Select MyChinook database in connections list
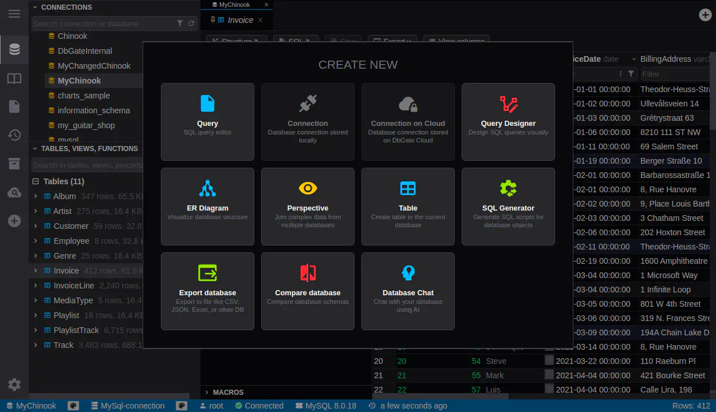 pos(79,81)
